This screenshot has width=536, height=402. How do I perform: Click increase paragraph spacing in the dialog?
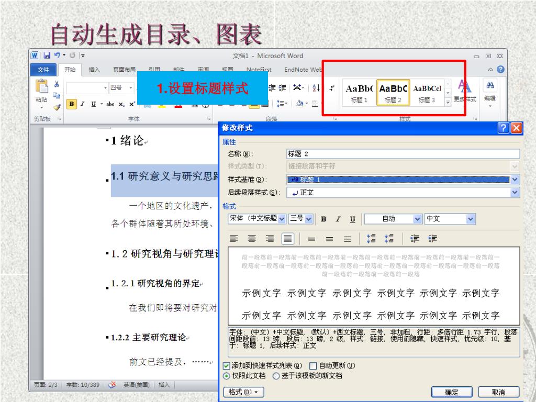pyautogui.click(x=371, y=239)
